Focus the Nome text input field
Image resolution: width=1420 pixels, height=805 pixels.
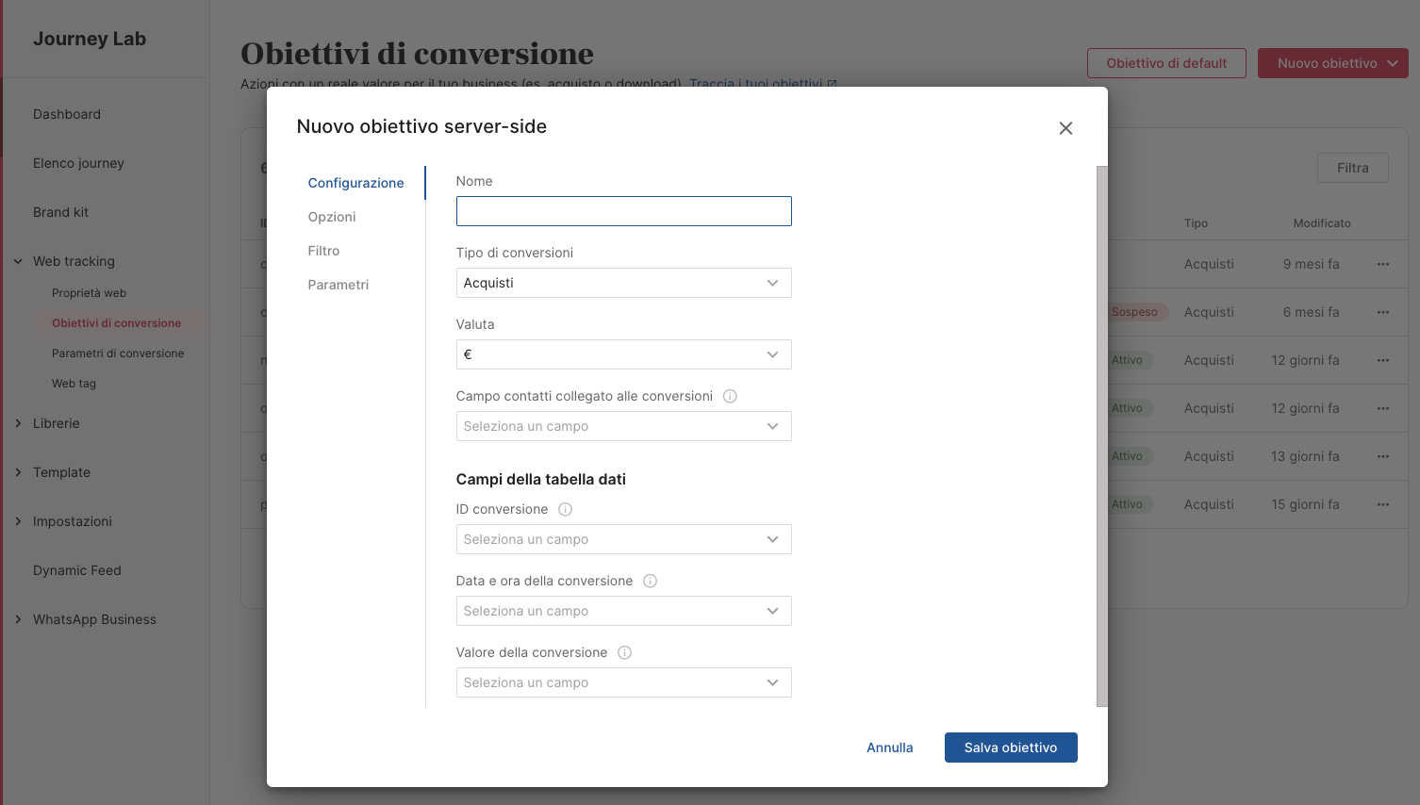point(623,211)
